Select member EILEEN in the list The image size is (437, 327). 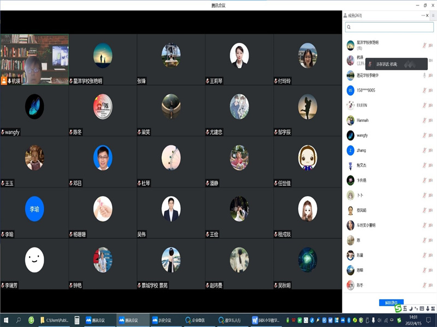point(389,105)
